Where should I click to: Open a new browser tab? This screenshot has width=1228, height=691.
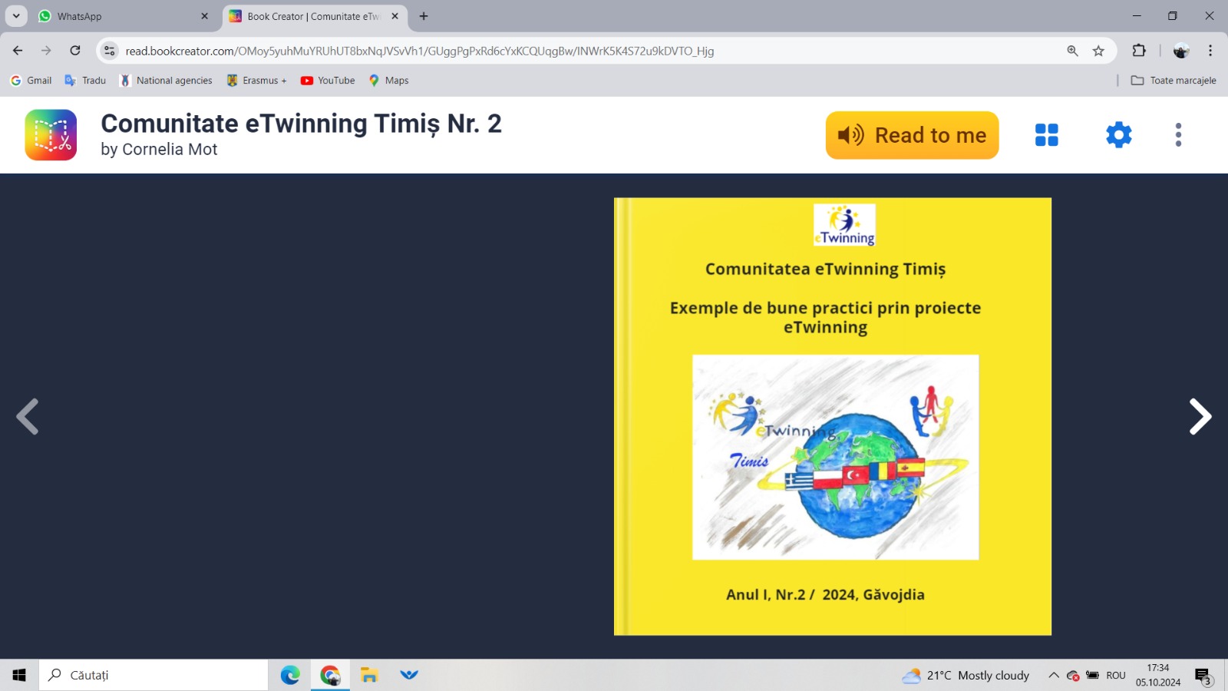pos(424,16)
